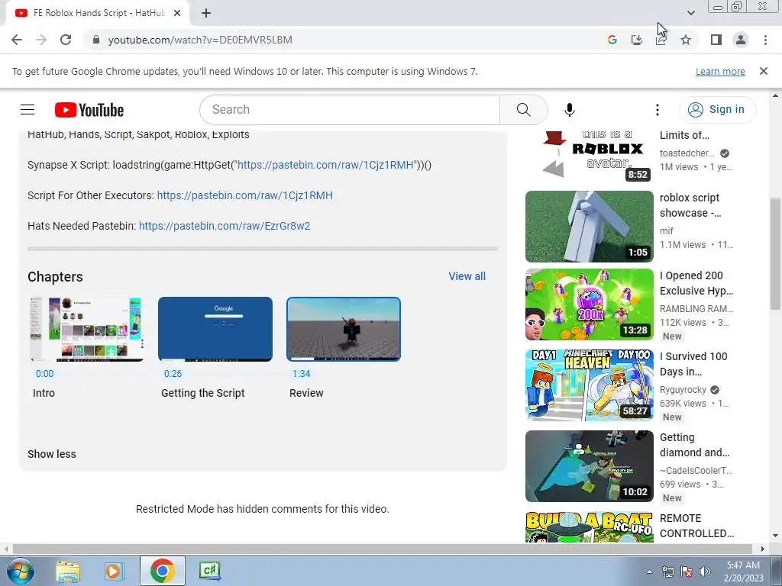Open Chrome profile avatar
Viewport: 782px width, 586px height.
tap(741, 40)
